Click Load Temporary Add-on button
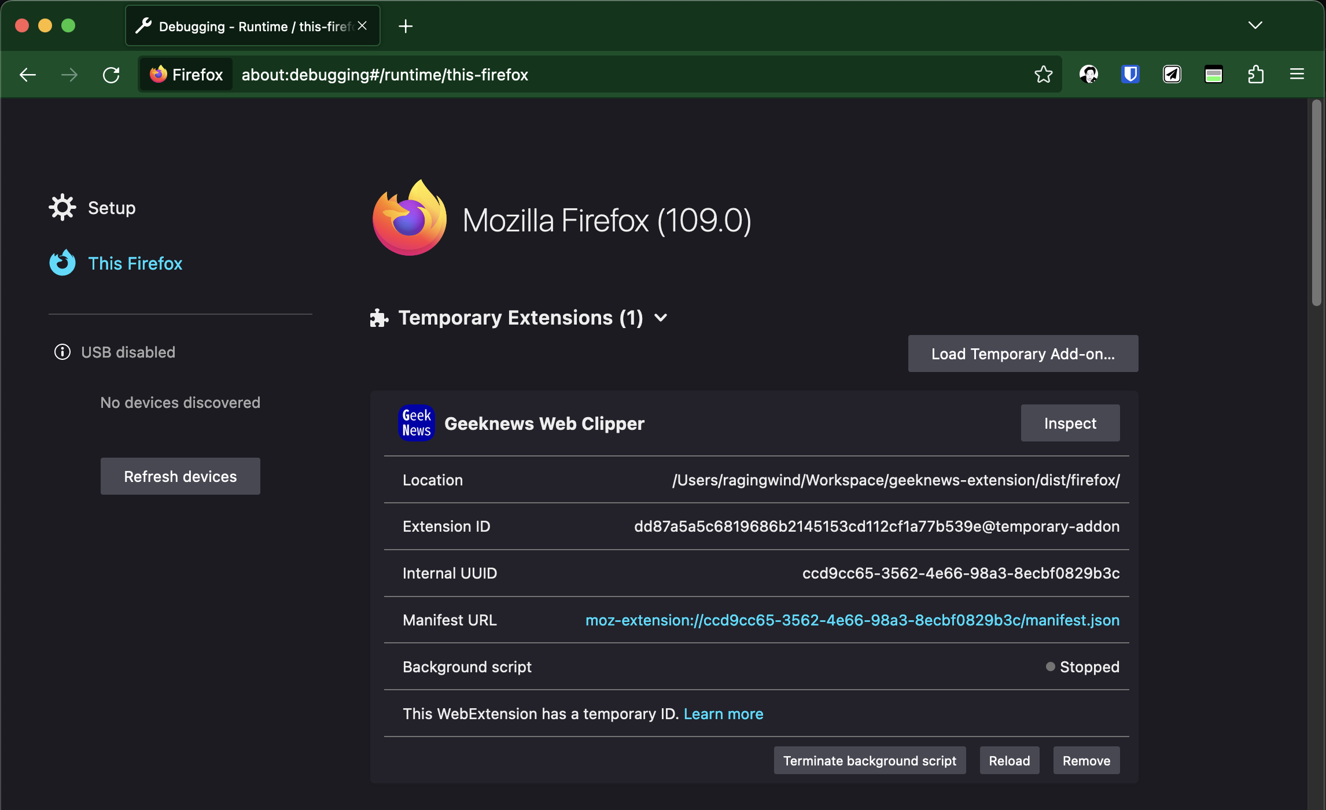This screenshot has height=810, width=1326. click(x=1022, y=354)
